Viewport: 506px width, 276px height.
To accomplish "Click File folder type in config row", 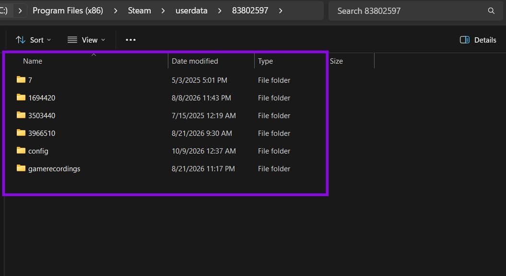I will coord(274,151).
